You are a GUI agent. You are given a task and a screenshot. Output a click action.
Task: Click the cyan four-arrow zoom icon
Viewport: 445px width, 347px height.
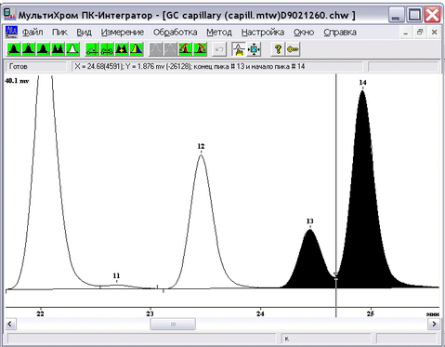(254, 49)
